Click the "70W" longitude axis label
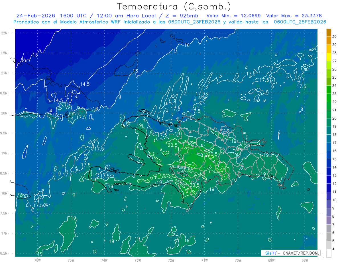The width and height of the screenshot is (342, 264). click(238, 260)
